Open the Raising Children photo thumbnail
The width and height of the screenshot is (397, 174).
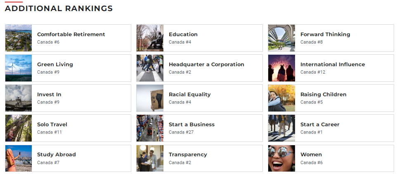tap(281, 98)
